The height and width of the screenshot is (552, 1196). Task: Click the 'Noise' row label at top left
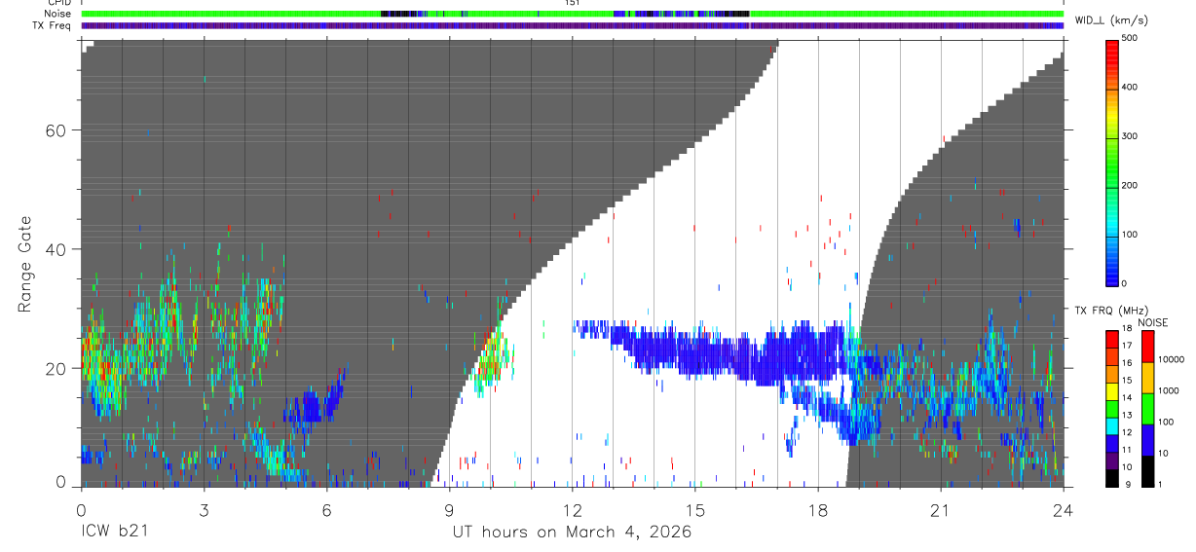click(x=58, y=14)
